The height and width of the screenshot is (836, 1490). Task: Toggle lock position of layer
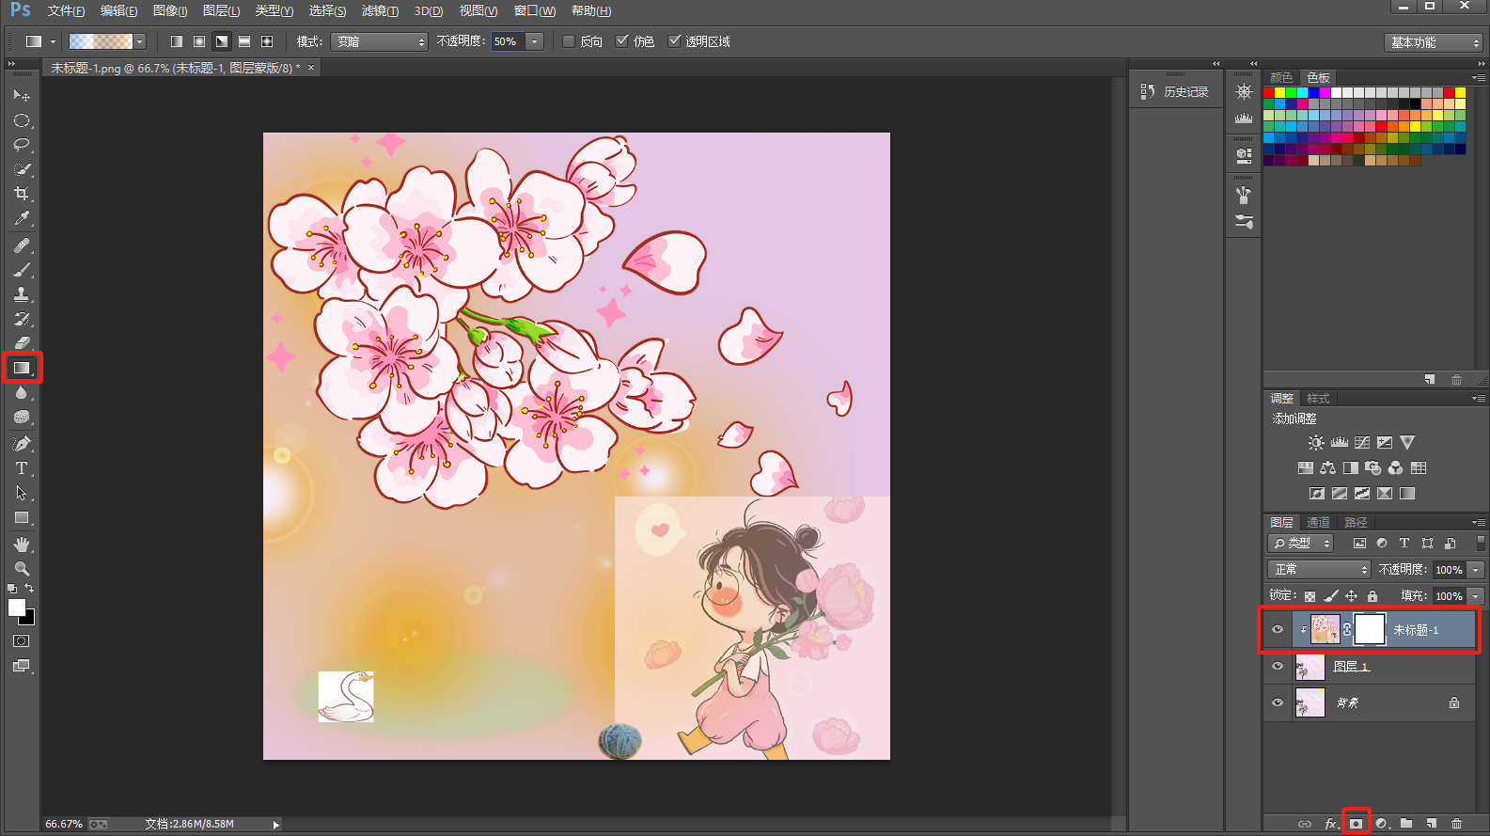[x=1351, y=596]
